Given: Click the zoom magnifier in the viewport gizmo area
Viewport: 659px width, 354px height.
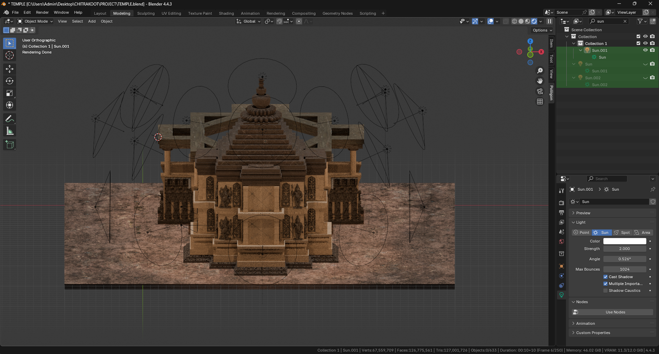Looking at the screenshot, I should pyautogui.click(x=540, y=70).
